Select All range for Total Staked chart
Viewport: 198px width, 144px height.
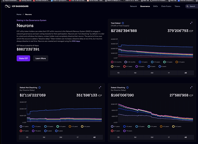[x=186, y=73]
